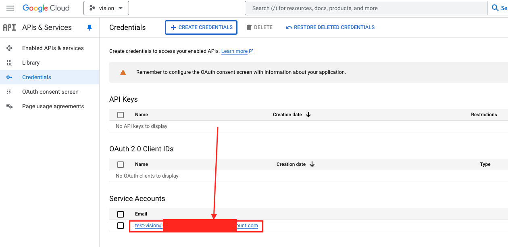
Task: Click the key icon next to Credentials
Action: [x=9, y=77]
